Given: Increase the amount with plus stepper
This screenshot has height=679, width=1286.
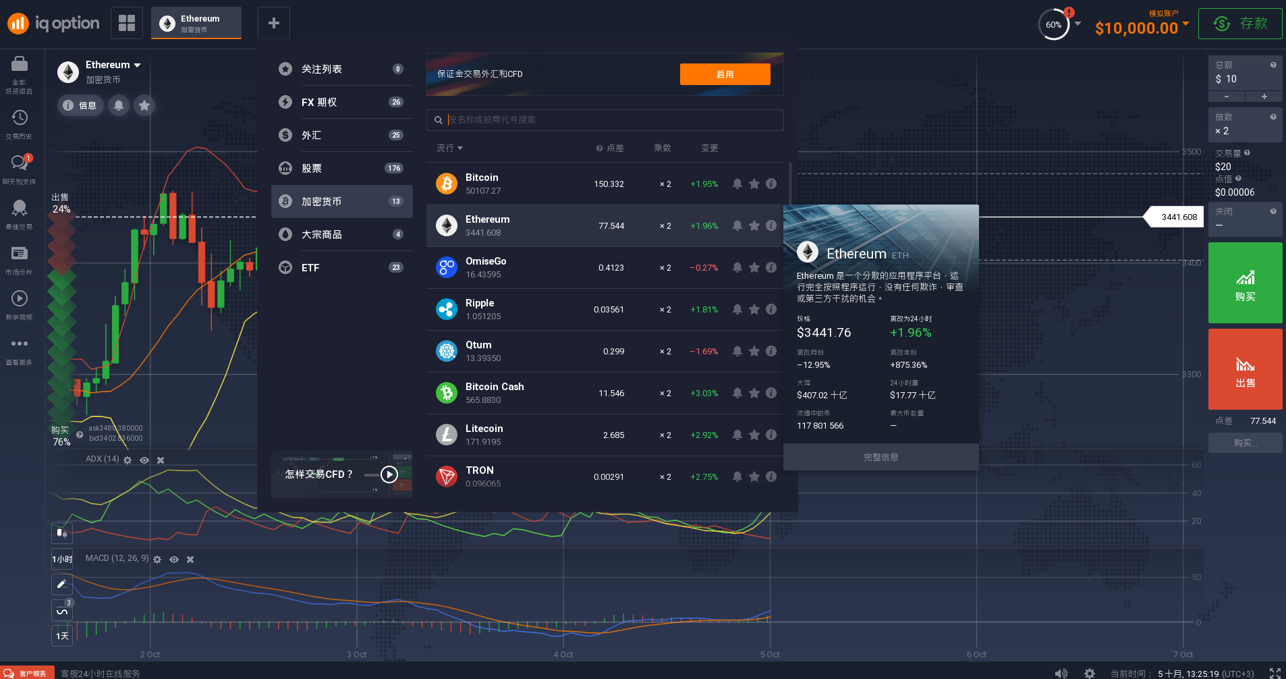Looking at the screenshot, I should 1264,97.
